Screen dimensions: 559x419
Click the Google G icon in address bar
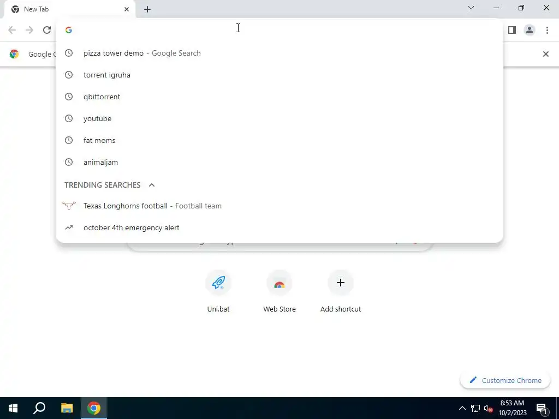69,30
